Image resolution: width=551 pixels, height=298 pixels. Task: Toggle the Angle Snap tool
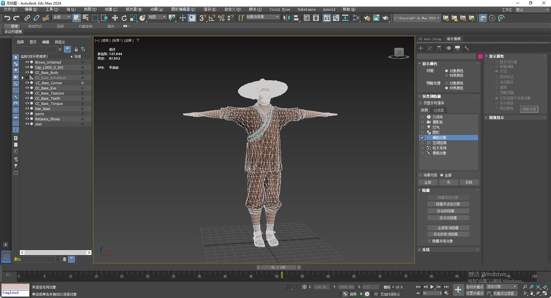[x=212, y=18]
